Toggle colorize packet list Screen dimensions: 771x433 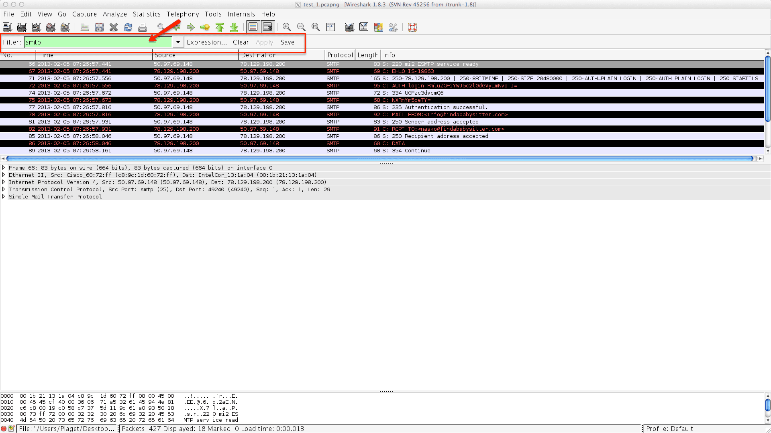tap(253, 27)
